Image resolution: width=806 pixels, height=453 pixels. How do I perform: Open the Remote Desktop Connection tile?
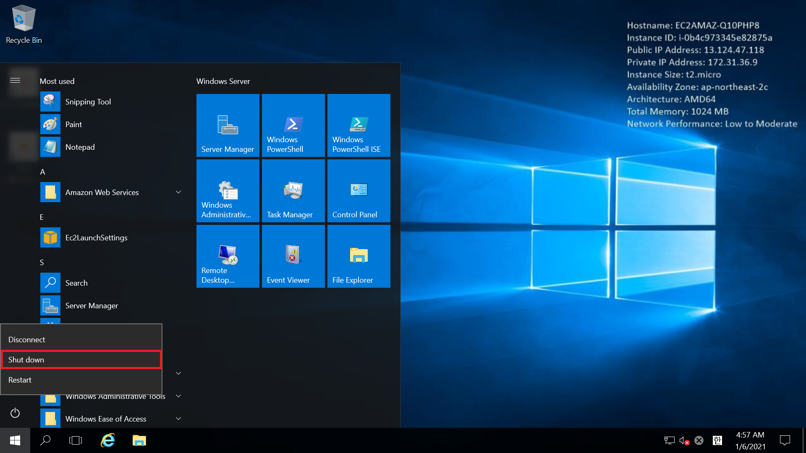click(228, 256)
